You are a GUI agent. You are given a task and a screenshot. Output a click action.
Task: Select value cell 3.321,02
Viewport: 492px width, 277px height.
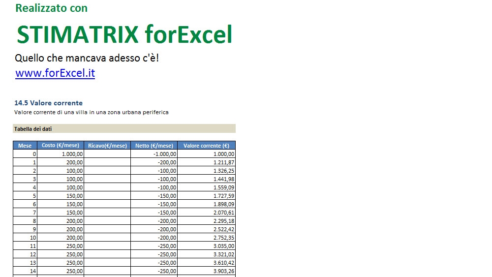207,254
